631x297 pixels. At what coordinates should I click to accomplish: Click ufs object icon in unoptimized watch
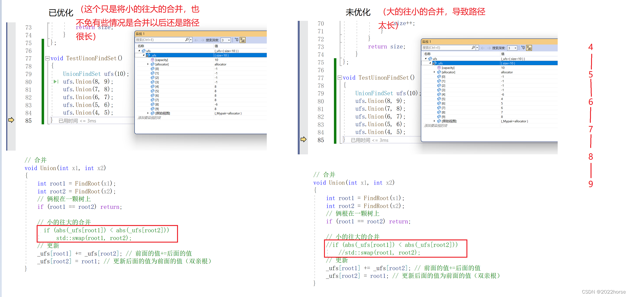[x=430, y=59]
